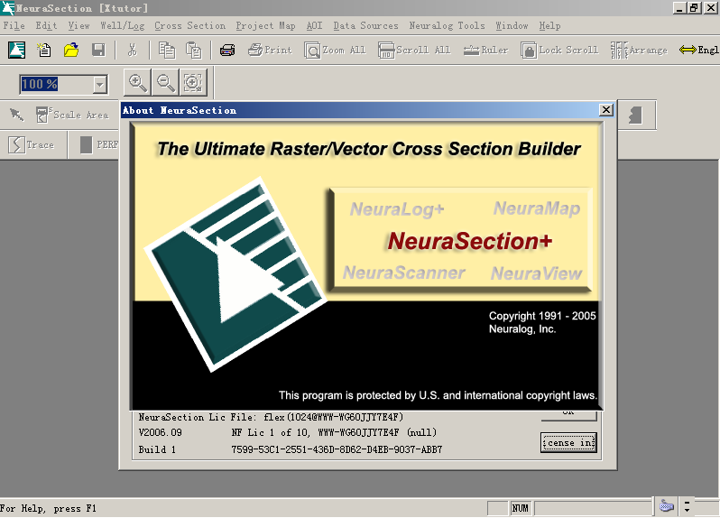This screenshot has width=720, height=518.
Task: Click the NeuraSection+ product name
Action: (469, 241)
